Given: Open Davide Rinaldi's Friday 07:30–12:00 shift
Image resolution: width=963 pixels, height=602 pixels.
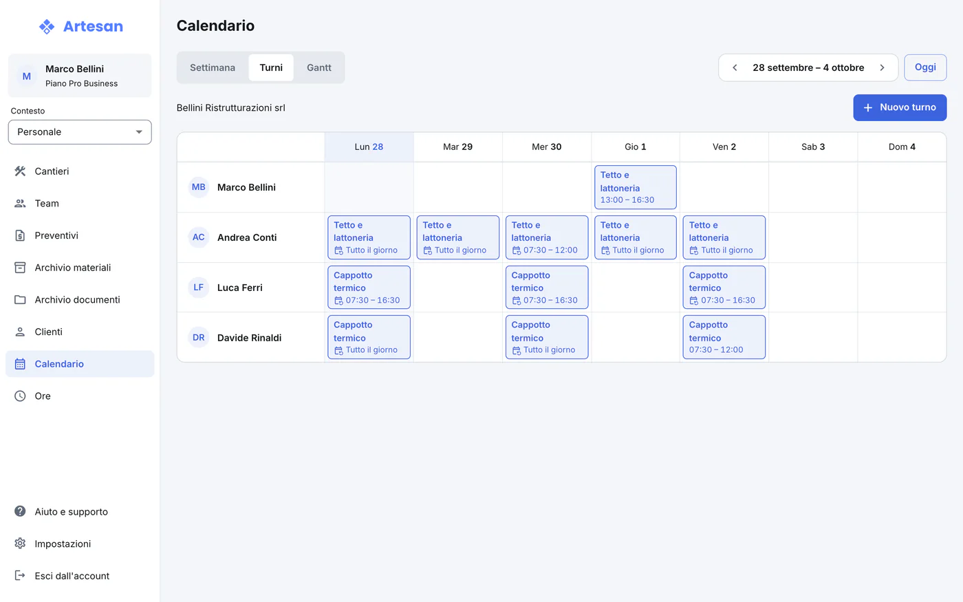Looking at the screenshot, I should point(724,337).
